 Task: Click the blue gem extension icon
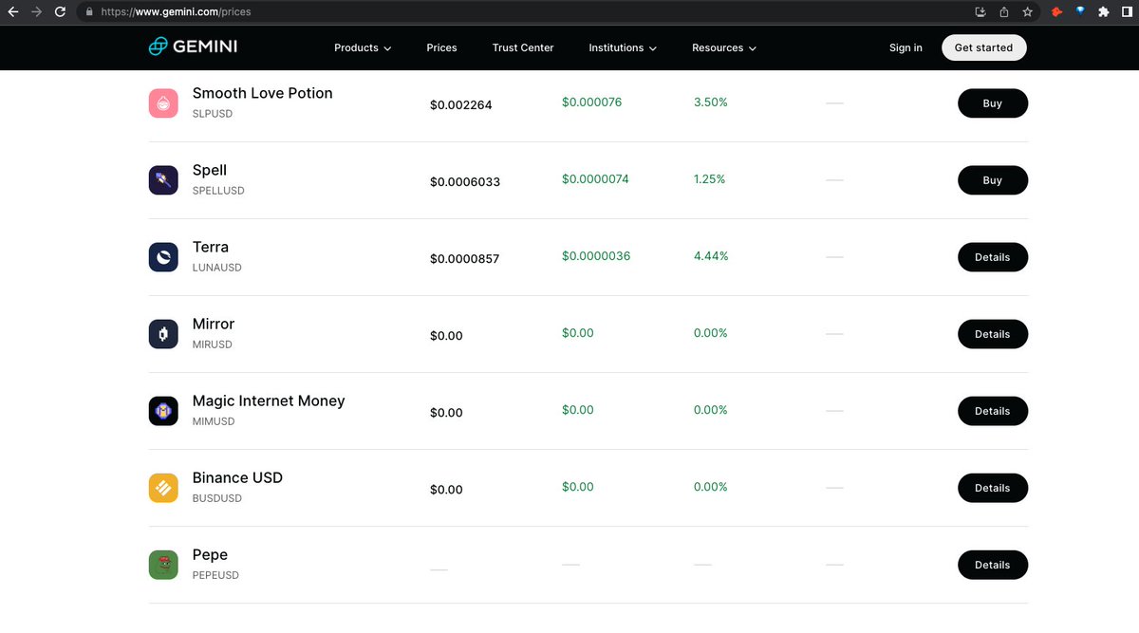pyautogui.click(x=1080, y=12)
